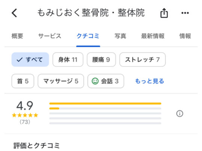Image resolution: width=202 pixels, height=151 pixels.
Task: Open the サービス tab
Action: click(x=50, y=36)
